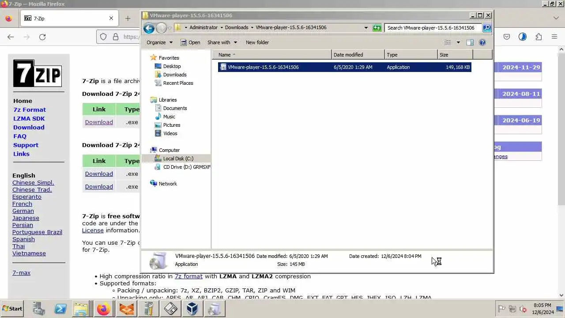The height and width of the screenshot is (318, 565).
Task: Select Pictures library
Action: (x=172, y=125)
